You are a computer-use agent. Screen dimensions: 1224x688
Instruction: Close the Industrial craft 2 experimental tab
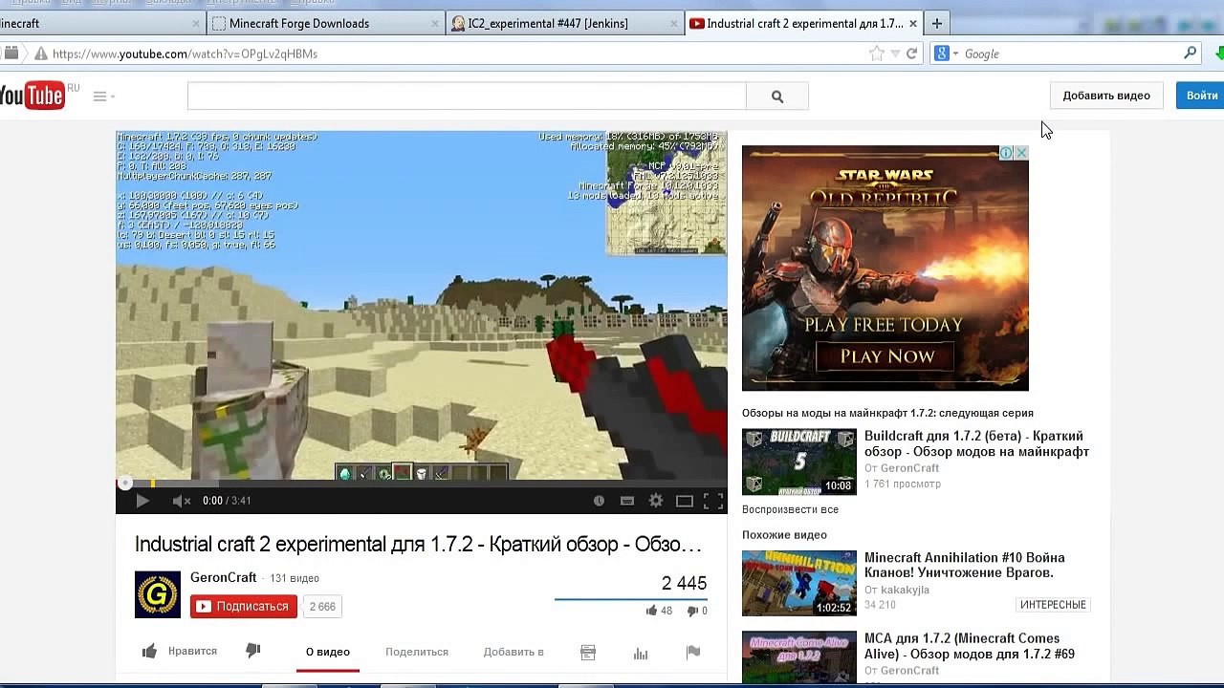pos(913,24)
